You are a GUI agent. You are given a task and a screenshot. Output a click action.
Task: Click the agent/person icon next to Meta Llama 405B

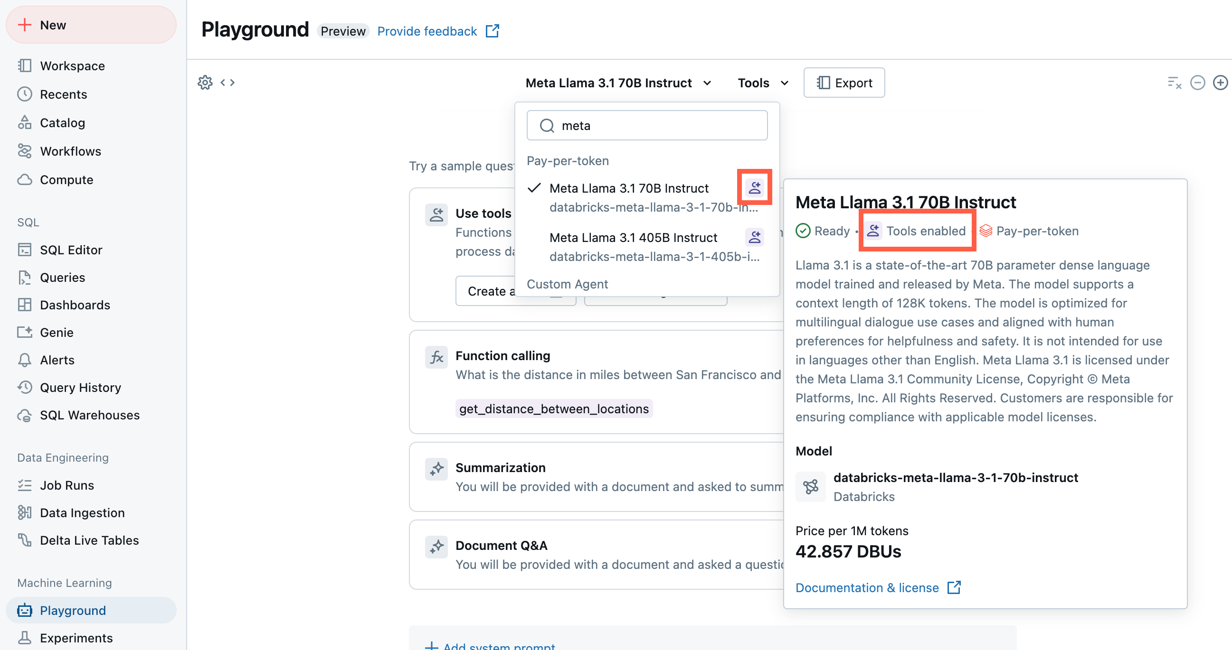pos(755,237)
